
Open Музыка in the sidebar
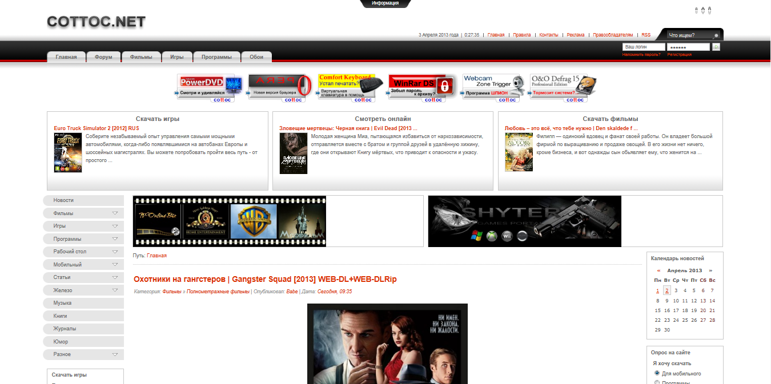point(83,303)
